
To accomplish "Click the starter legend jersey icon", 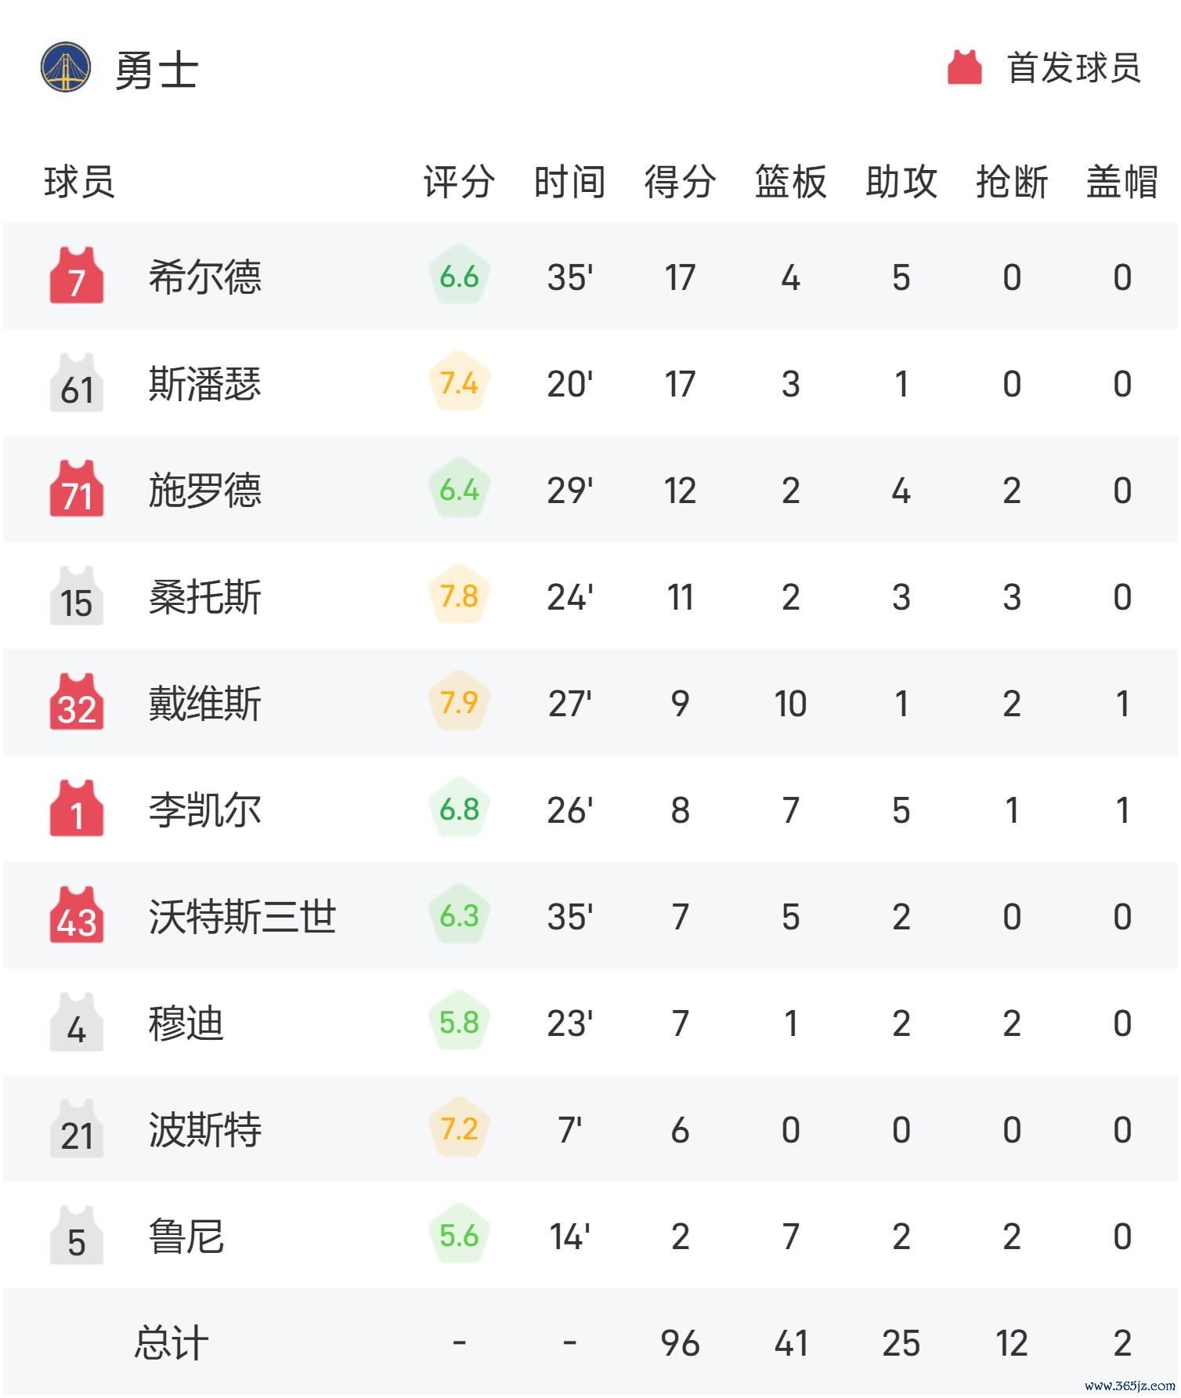I will [965, 67].
